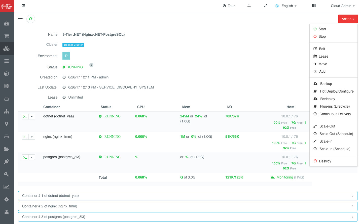Refresh the application page
The width and height of the screenshot is (361, 224).
coord(31,19)
